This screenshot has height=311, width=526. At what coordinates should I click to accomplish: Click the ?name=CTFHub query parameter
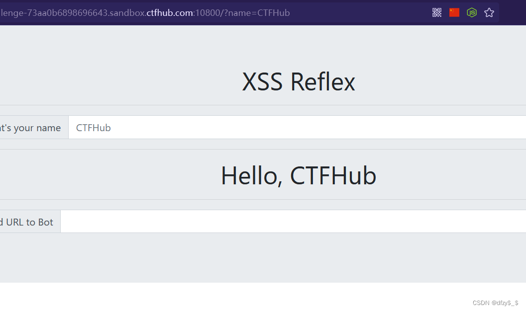tap(257, 13)
